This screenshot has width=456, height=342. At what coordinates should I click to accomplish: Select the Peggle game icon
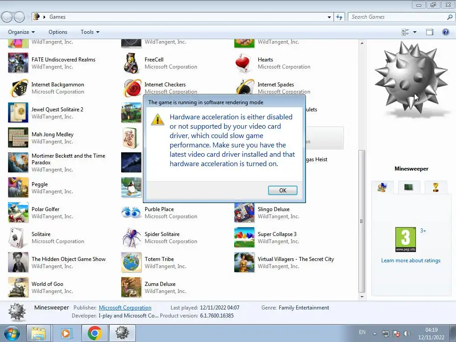18,187
